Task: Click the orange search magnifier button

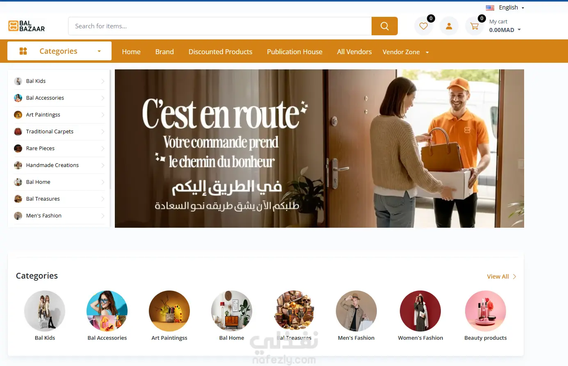Action: [x=384, y=26]
